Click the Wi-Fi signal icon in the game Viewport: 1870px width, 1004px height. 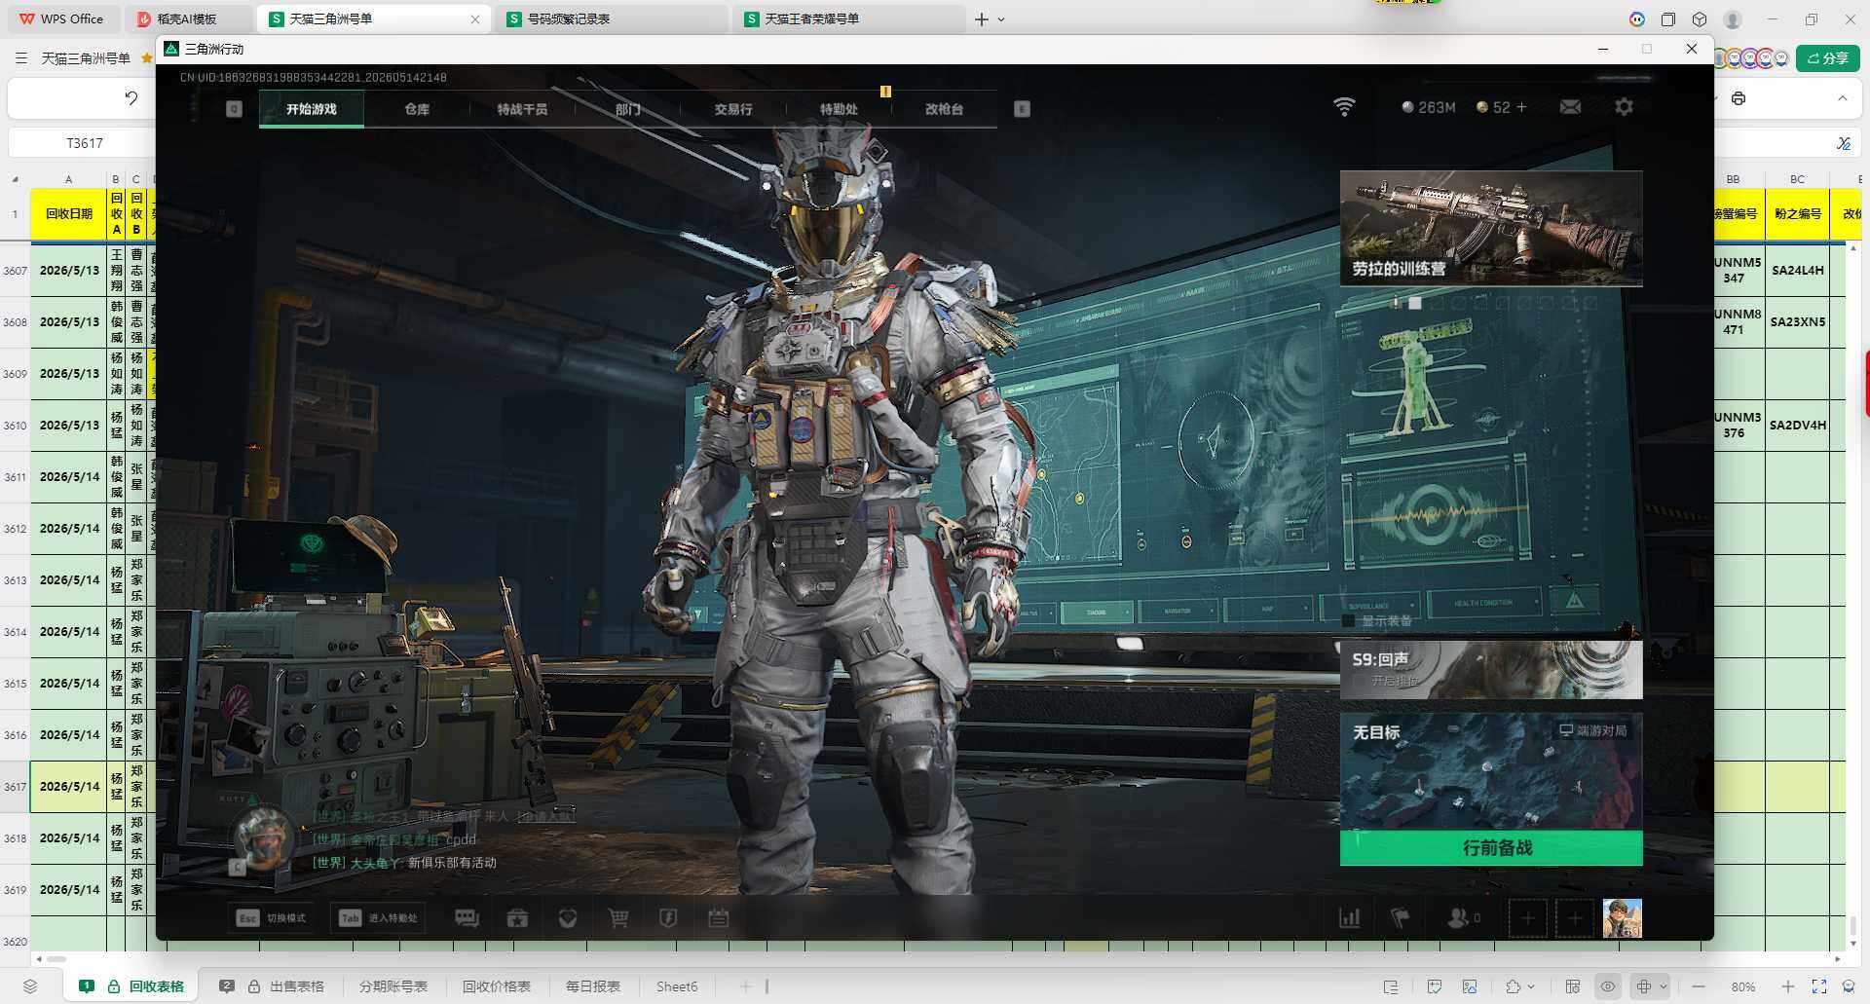[x=1344, y=107]
